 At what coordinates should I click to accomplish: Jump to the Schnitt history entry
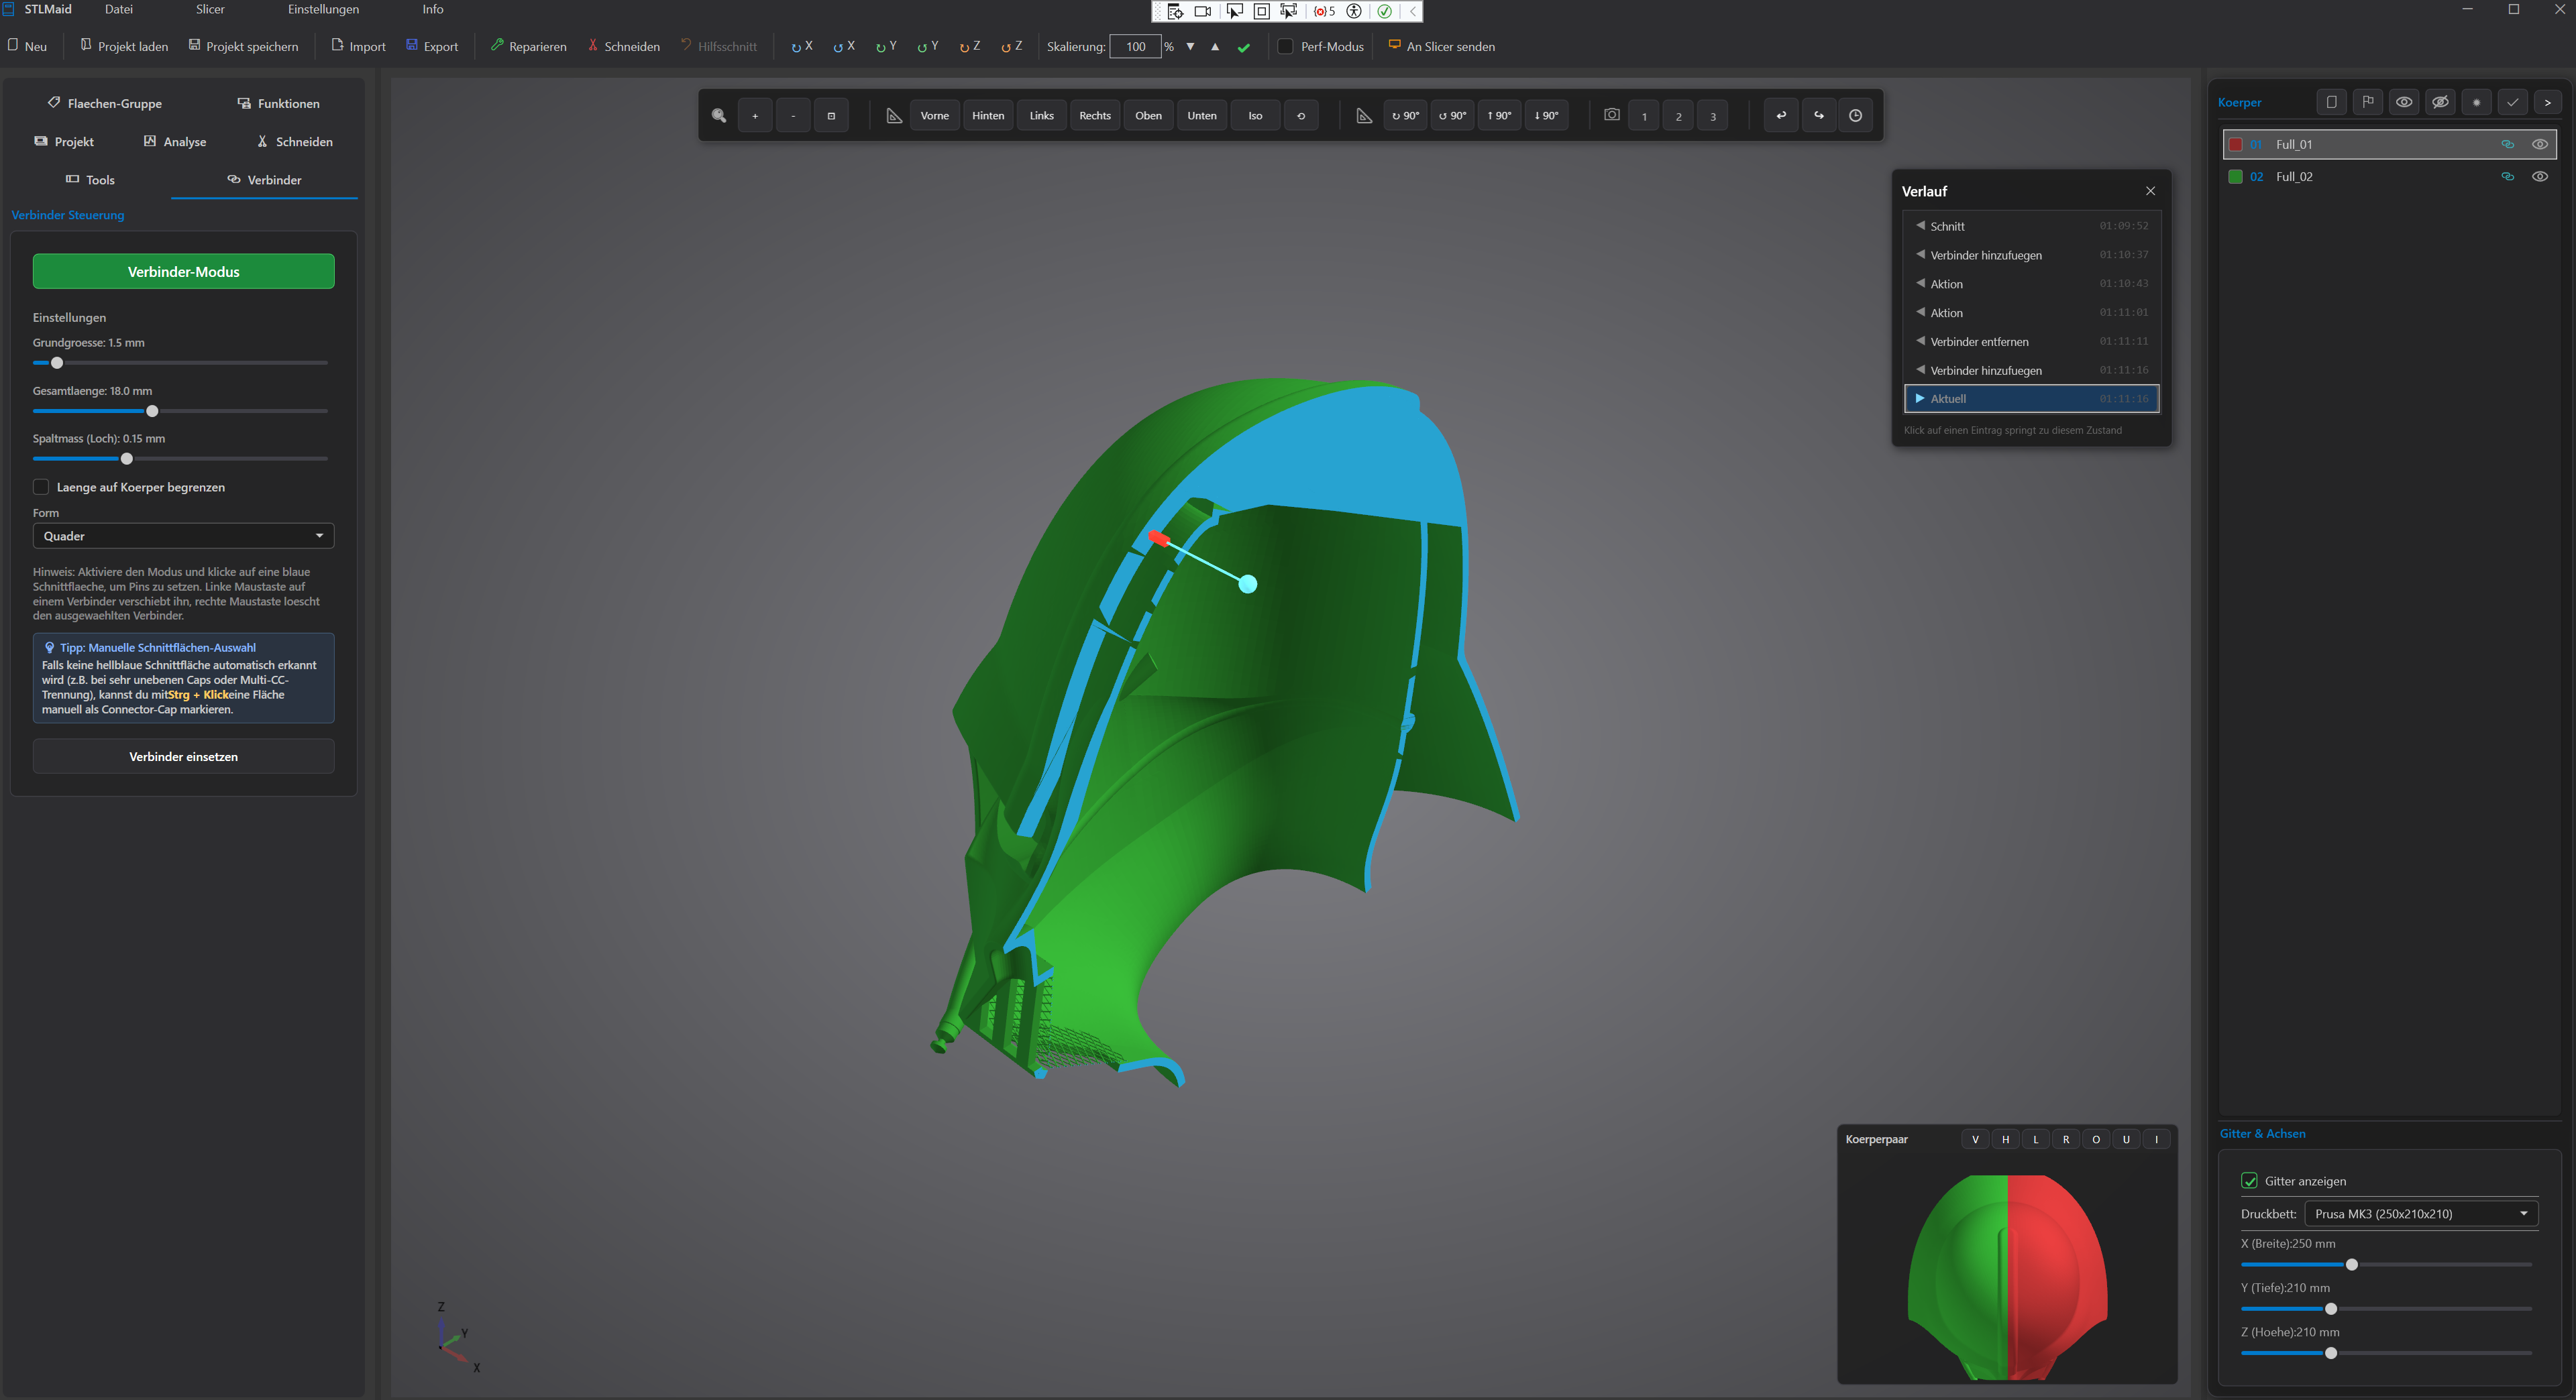point(2032,226)
